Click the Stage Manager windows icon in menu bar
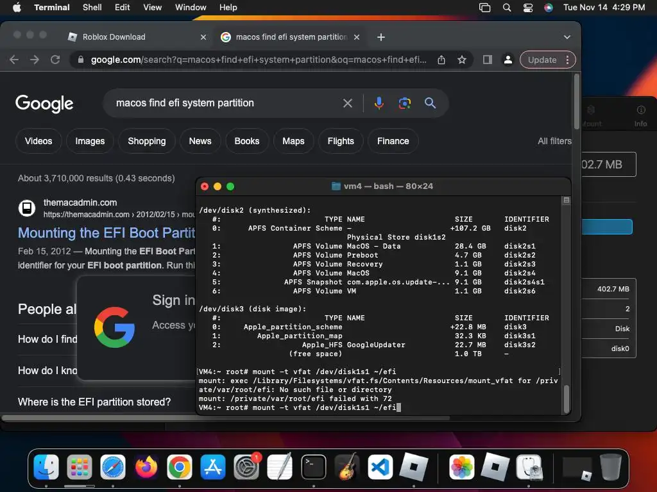 [x=485, y=7]
